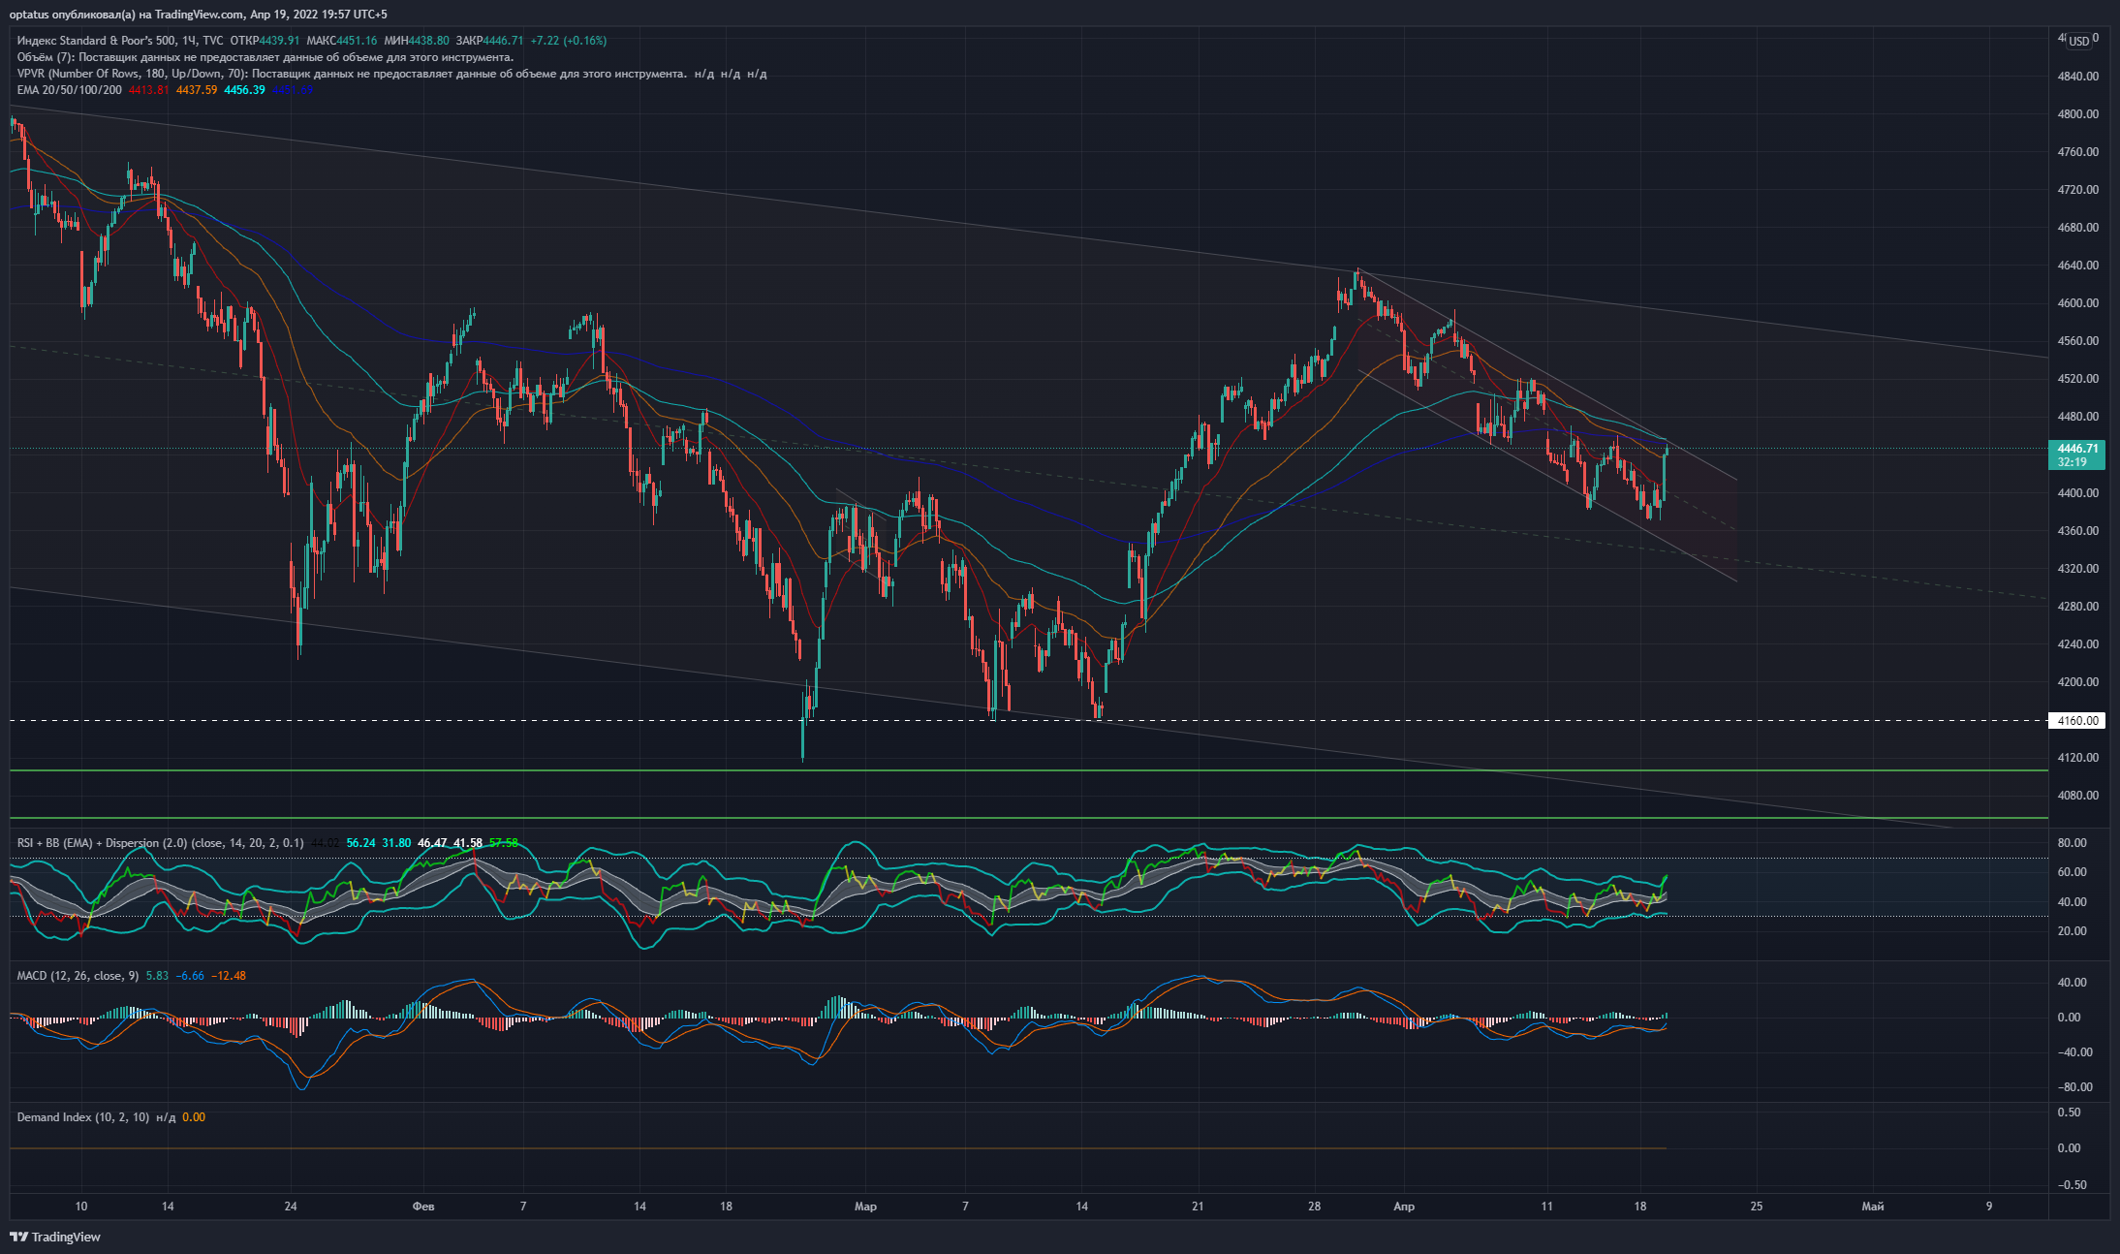The width and height of the screenshot is (2120, 1254).
Task: Click the ЗАКР value 4446.71 in the legend
Action: tap(504, 41)
